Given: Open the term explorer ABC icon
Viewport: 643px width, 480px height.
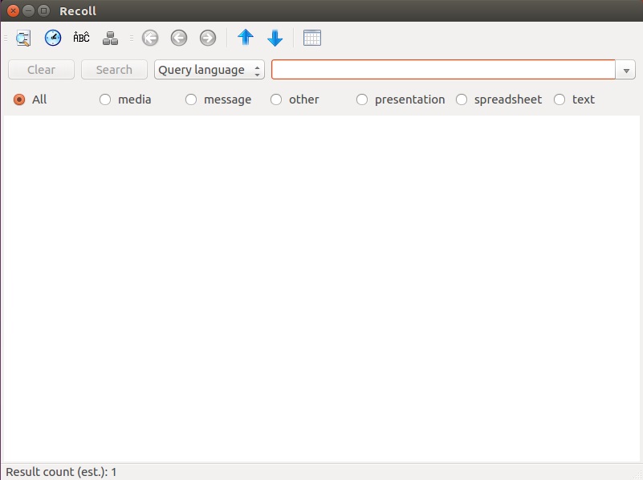Looking at the screenshot, I should (x=81, y=37).
